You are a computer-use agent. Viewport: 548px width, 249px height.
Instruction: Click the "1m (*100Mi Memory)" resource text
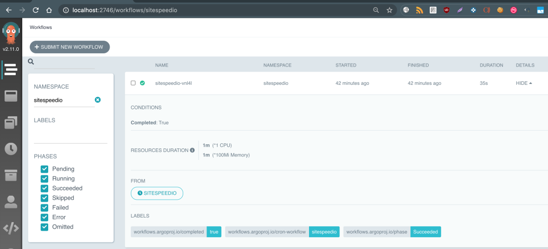[226, 155]
